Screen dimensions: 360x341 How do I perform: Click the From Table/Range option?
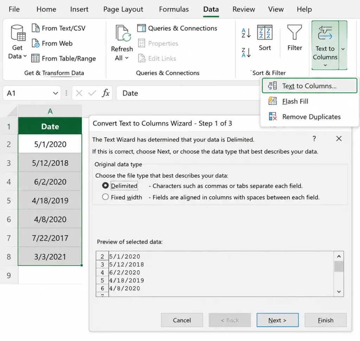coord(63,58)
